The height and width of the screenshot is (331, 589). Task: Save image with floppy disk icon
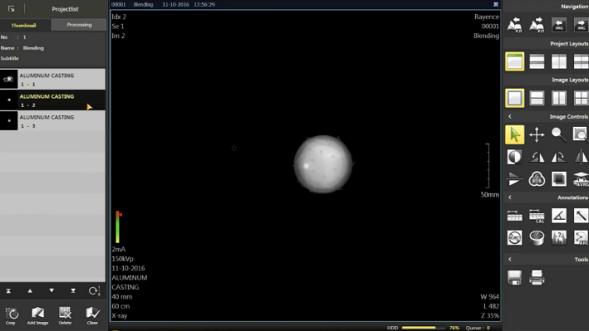tap(515, 277)
